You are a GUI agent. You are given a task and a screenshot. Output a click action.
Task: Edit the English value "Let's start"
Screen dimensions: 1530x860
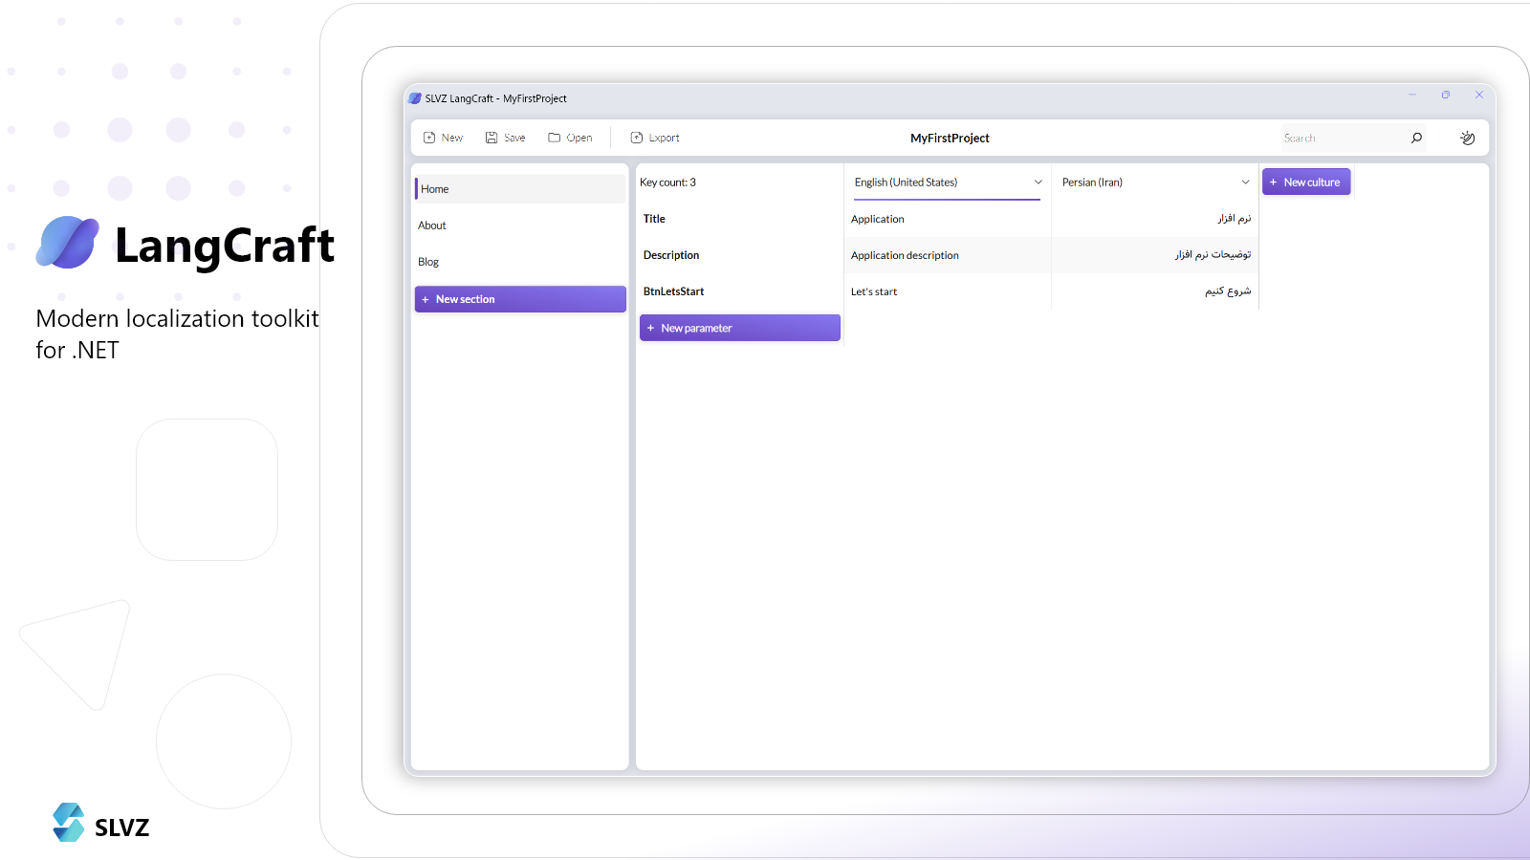[x=947, y=291]
